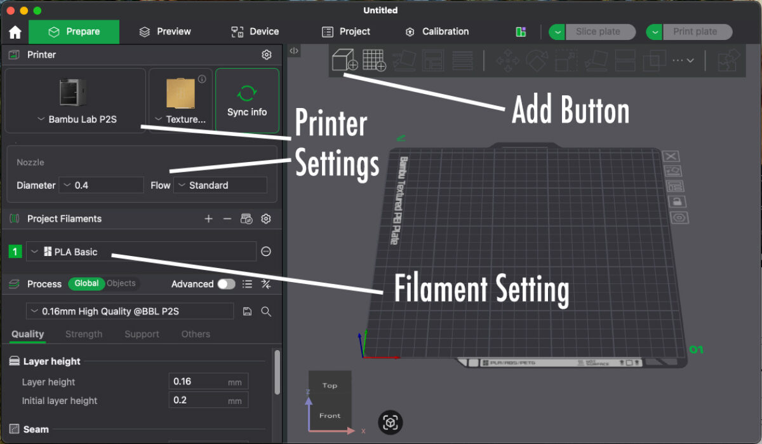
Task: Collapse the sidebar with the arrow handle
Action: [294, 51]
